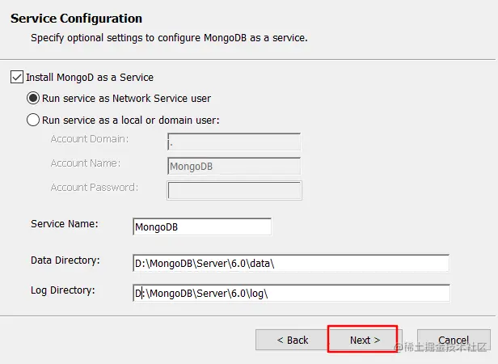This screenshot has height=364, width=498.
Task: Uncheck Install MongoD as a Service checkbox
Action: tap(17, 78)
